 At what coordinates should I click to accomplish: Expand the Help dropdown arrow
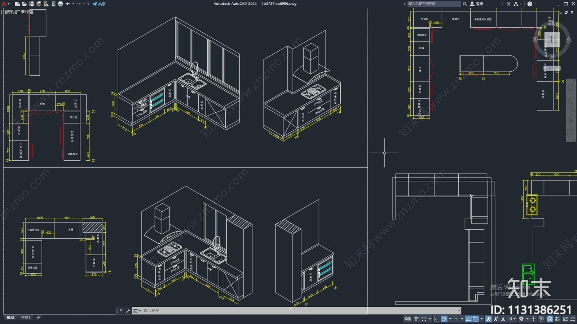pos(535,4)
